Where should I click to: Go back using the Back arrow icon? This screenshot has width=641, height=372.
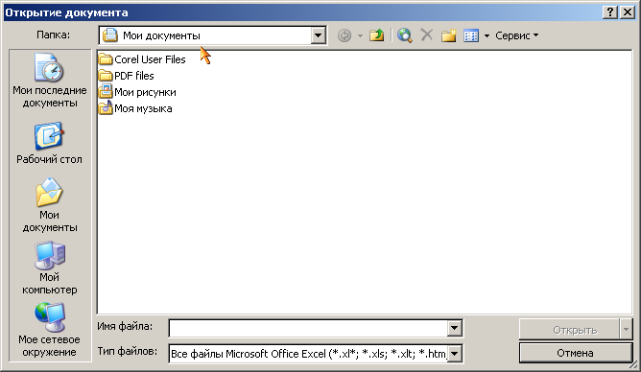click(x=344, y=35)
